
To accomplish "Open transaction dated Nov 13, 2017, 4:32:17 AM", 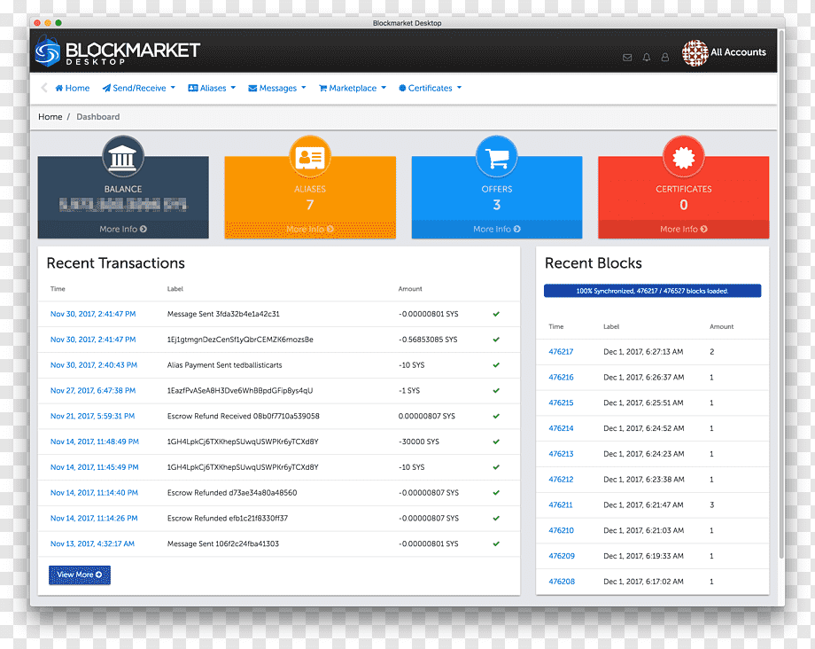I will tap(92, 544).
